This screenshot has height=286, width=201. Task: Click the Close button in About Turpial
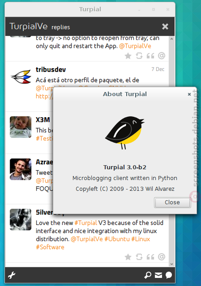tap(172, 203)
